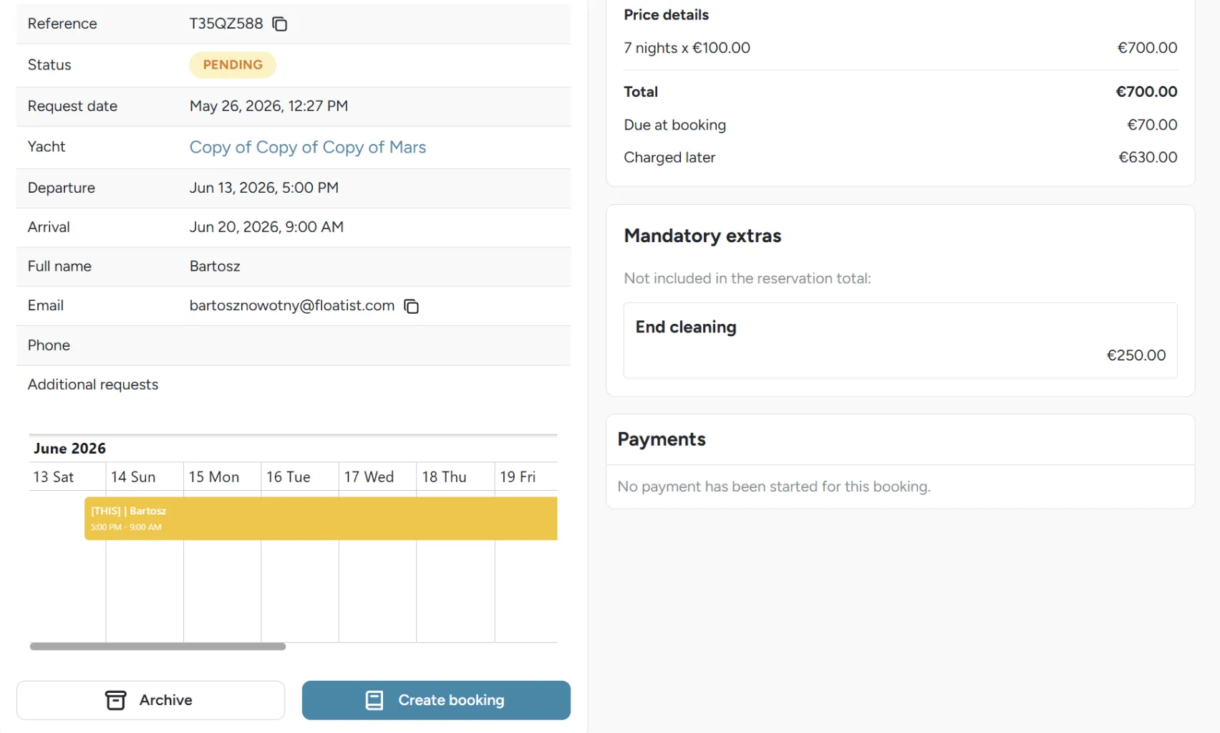
Task: Click the Price details heading
Action: tap(666, 15)
